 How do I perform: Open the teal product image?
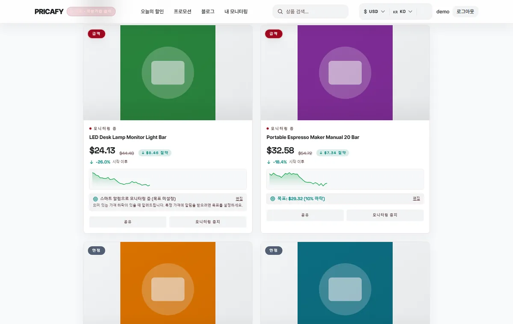click(345, 283)
